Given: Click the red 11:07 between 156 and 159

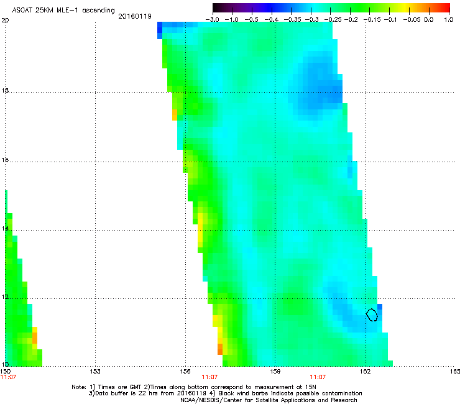Looking at the screenshot, I should (209, 377).
